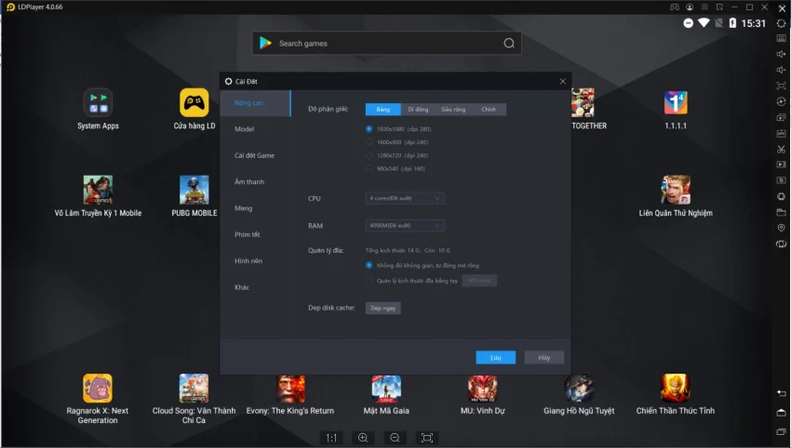Tap the Android back arrow icon

pyautogui.click(x=781, y=393)
